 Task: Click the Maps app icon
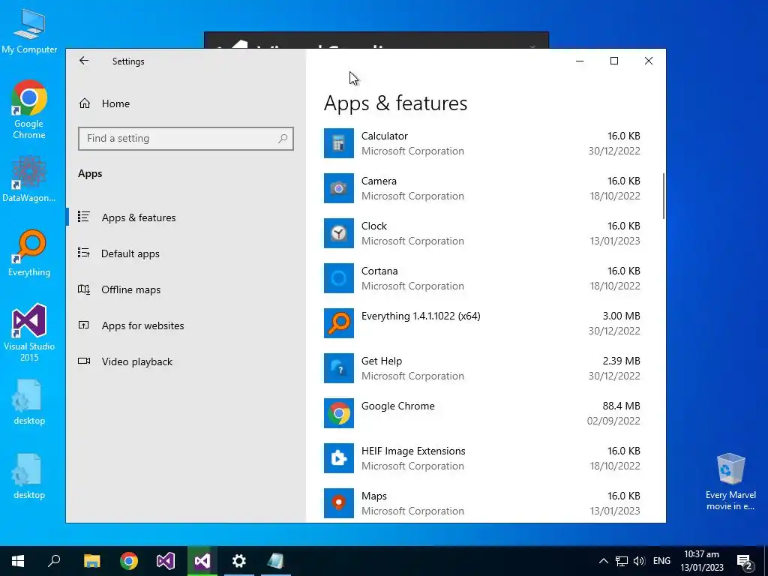[338, 503]
